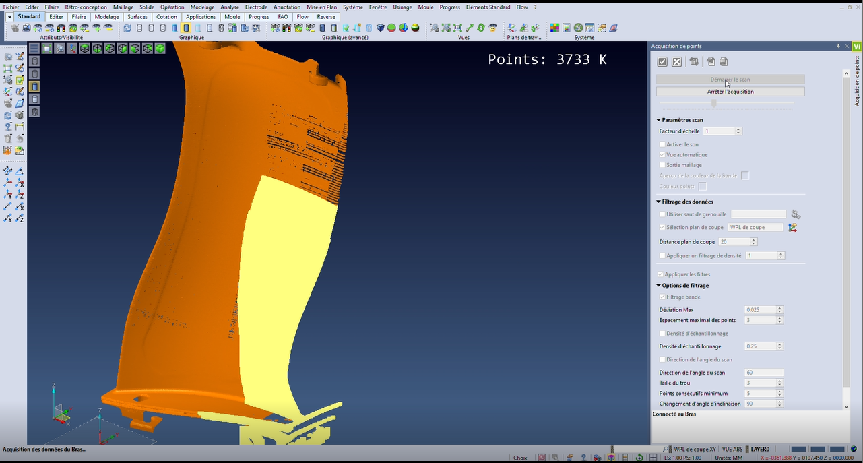
Task: Collapse the 'Paramètres scan' section
Action: (x=659, y=120)
